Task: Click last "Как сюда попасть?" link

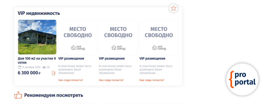Action: click(152, 80)
